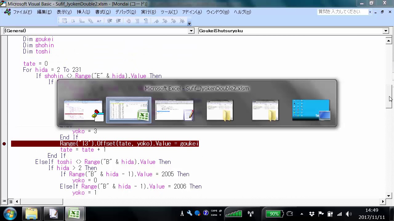
Task: Open the デバッグ(D) menu
Action: click(x=125, y=12)
